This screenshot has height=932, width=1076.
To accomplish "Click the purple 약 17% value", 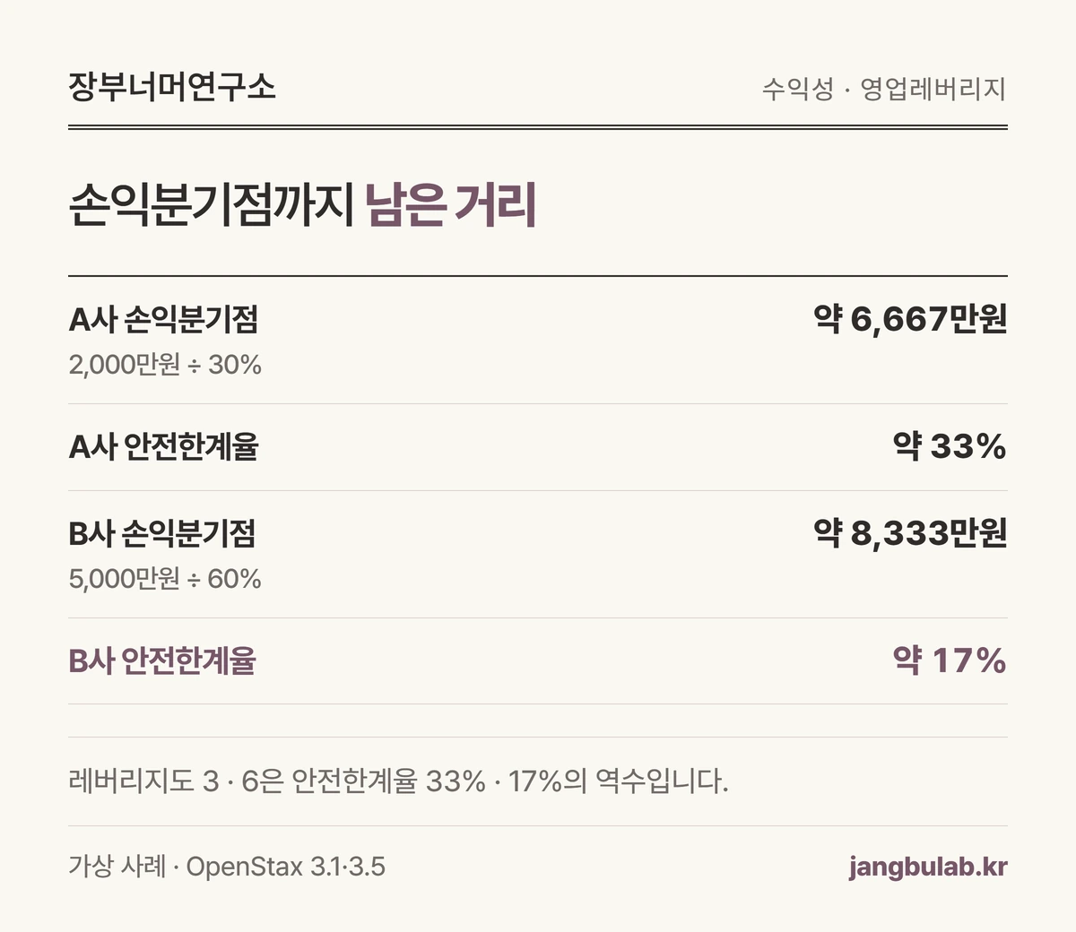I will (x=950, y=660).
